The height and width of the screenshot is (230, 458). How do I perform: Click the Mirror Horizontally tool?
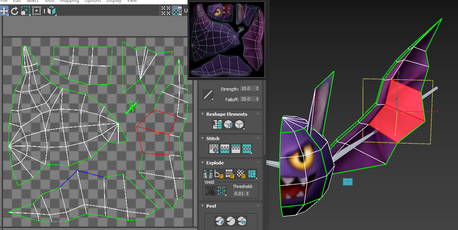click(52, 11)
